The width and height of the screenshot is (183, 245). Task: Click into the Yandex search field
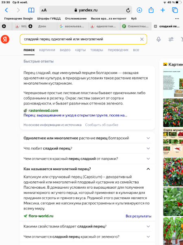click(x=80, y=39)
